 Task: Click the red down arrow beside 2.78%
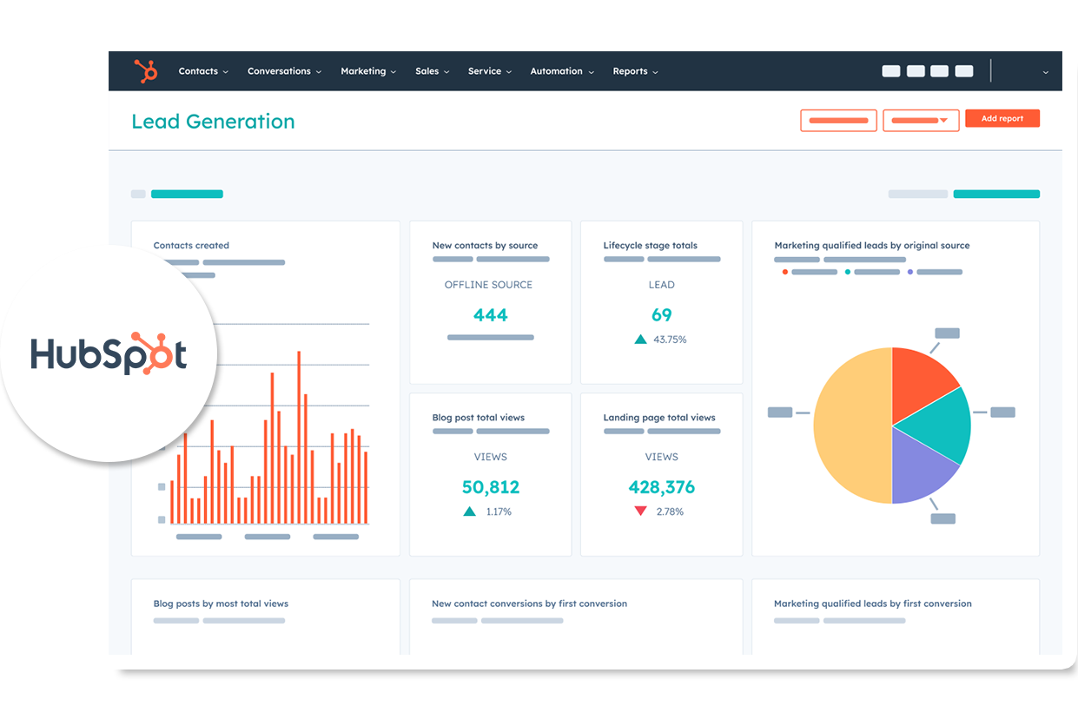pos(640,511)
